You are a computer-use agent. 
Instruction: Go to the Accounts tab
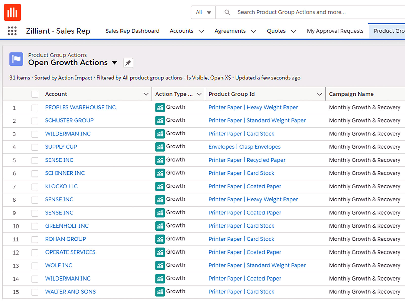point(181,31)
